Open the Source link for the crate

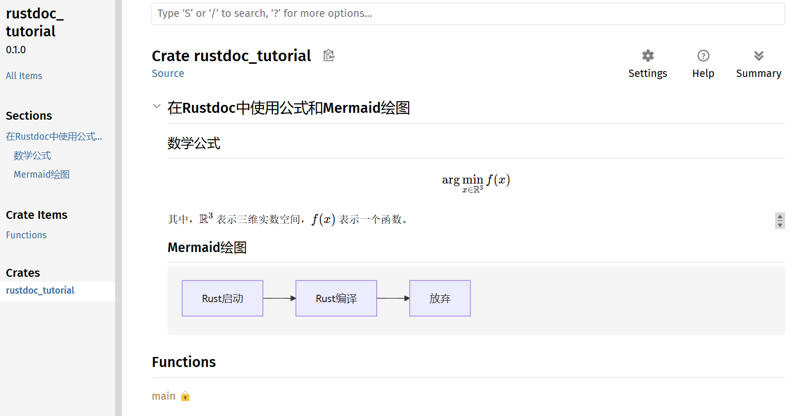[168, 73]
